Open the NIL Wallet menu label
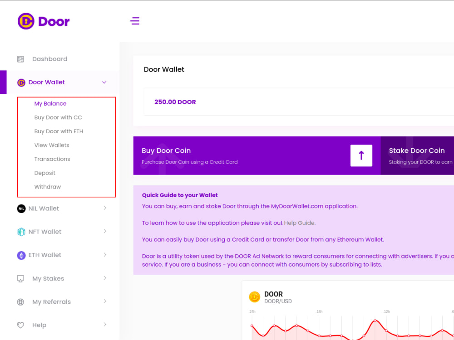 tap(44, 209)
